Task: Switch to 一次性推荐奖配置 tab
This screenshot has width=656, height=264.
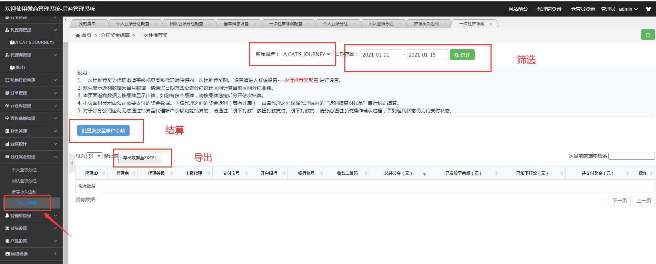Action: tap(286, 24)
